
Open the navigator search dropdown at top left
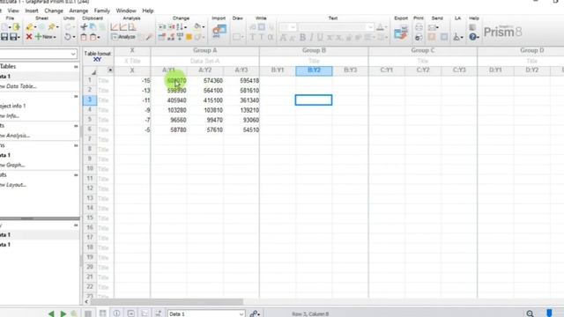tap(73, 54)
